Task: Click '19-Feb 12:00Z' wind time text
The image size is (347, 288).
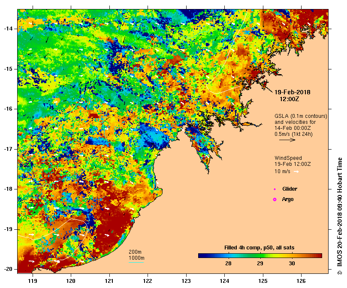Action: (293, 164)
